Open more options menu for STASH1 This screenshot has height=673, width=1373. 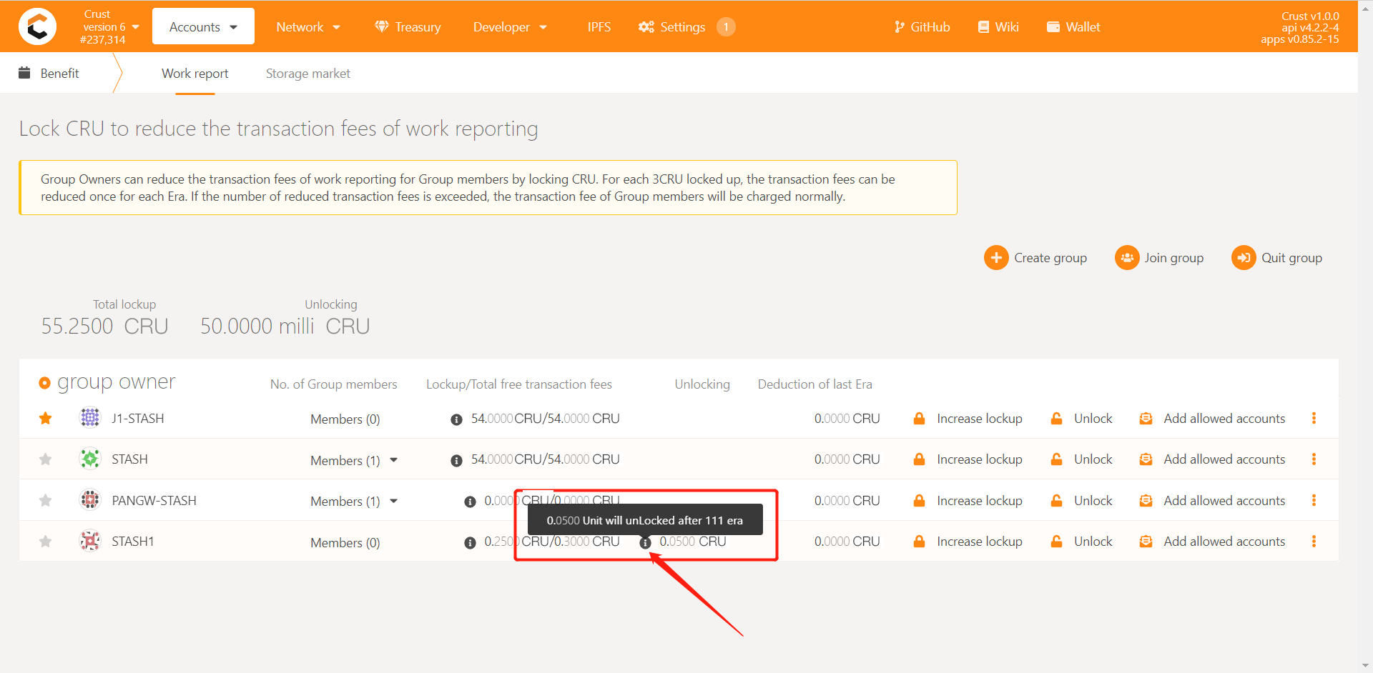coord(1314,541)
